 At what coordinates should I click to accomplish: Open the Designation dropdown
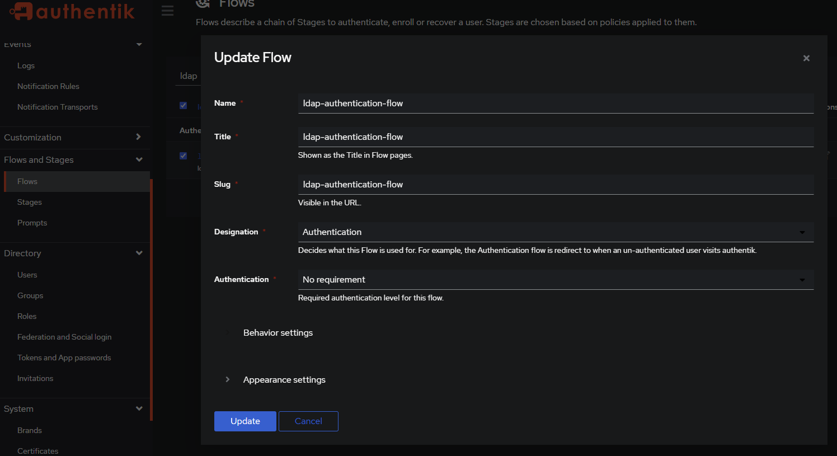[x=555, y=232]
